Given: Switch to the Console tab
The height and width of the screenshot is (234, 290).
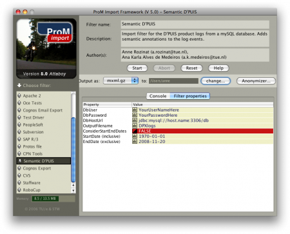Looking at the screenshot, I should point(158,96).
